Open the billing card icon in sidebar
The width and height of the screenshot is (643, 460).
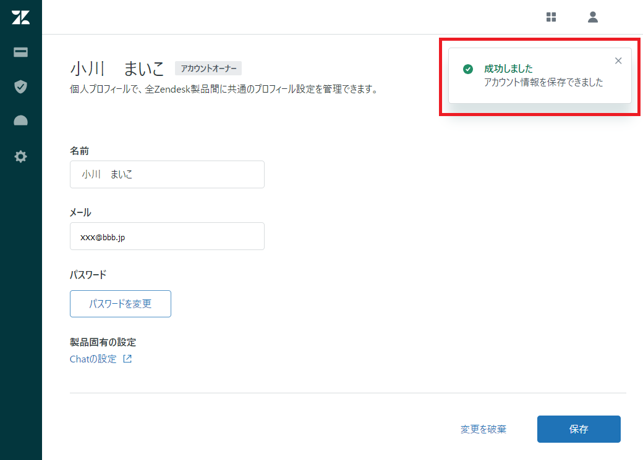tap(20, 52)
